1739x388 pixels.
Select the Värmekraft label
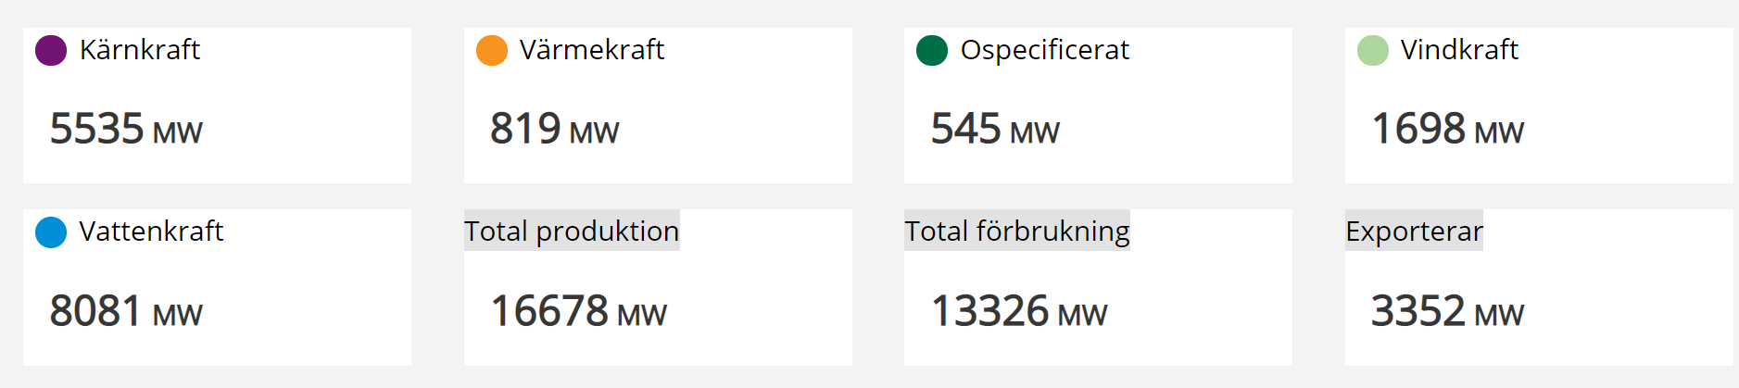[592, 49]
